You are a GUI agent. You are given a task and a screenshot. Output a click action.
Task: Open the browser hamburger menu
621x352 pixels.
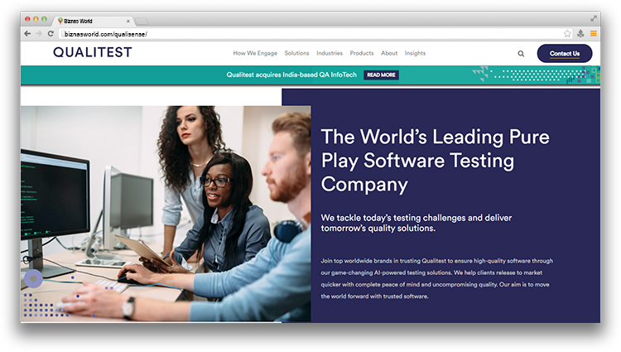tap(593, 33)
